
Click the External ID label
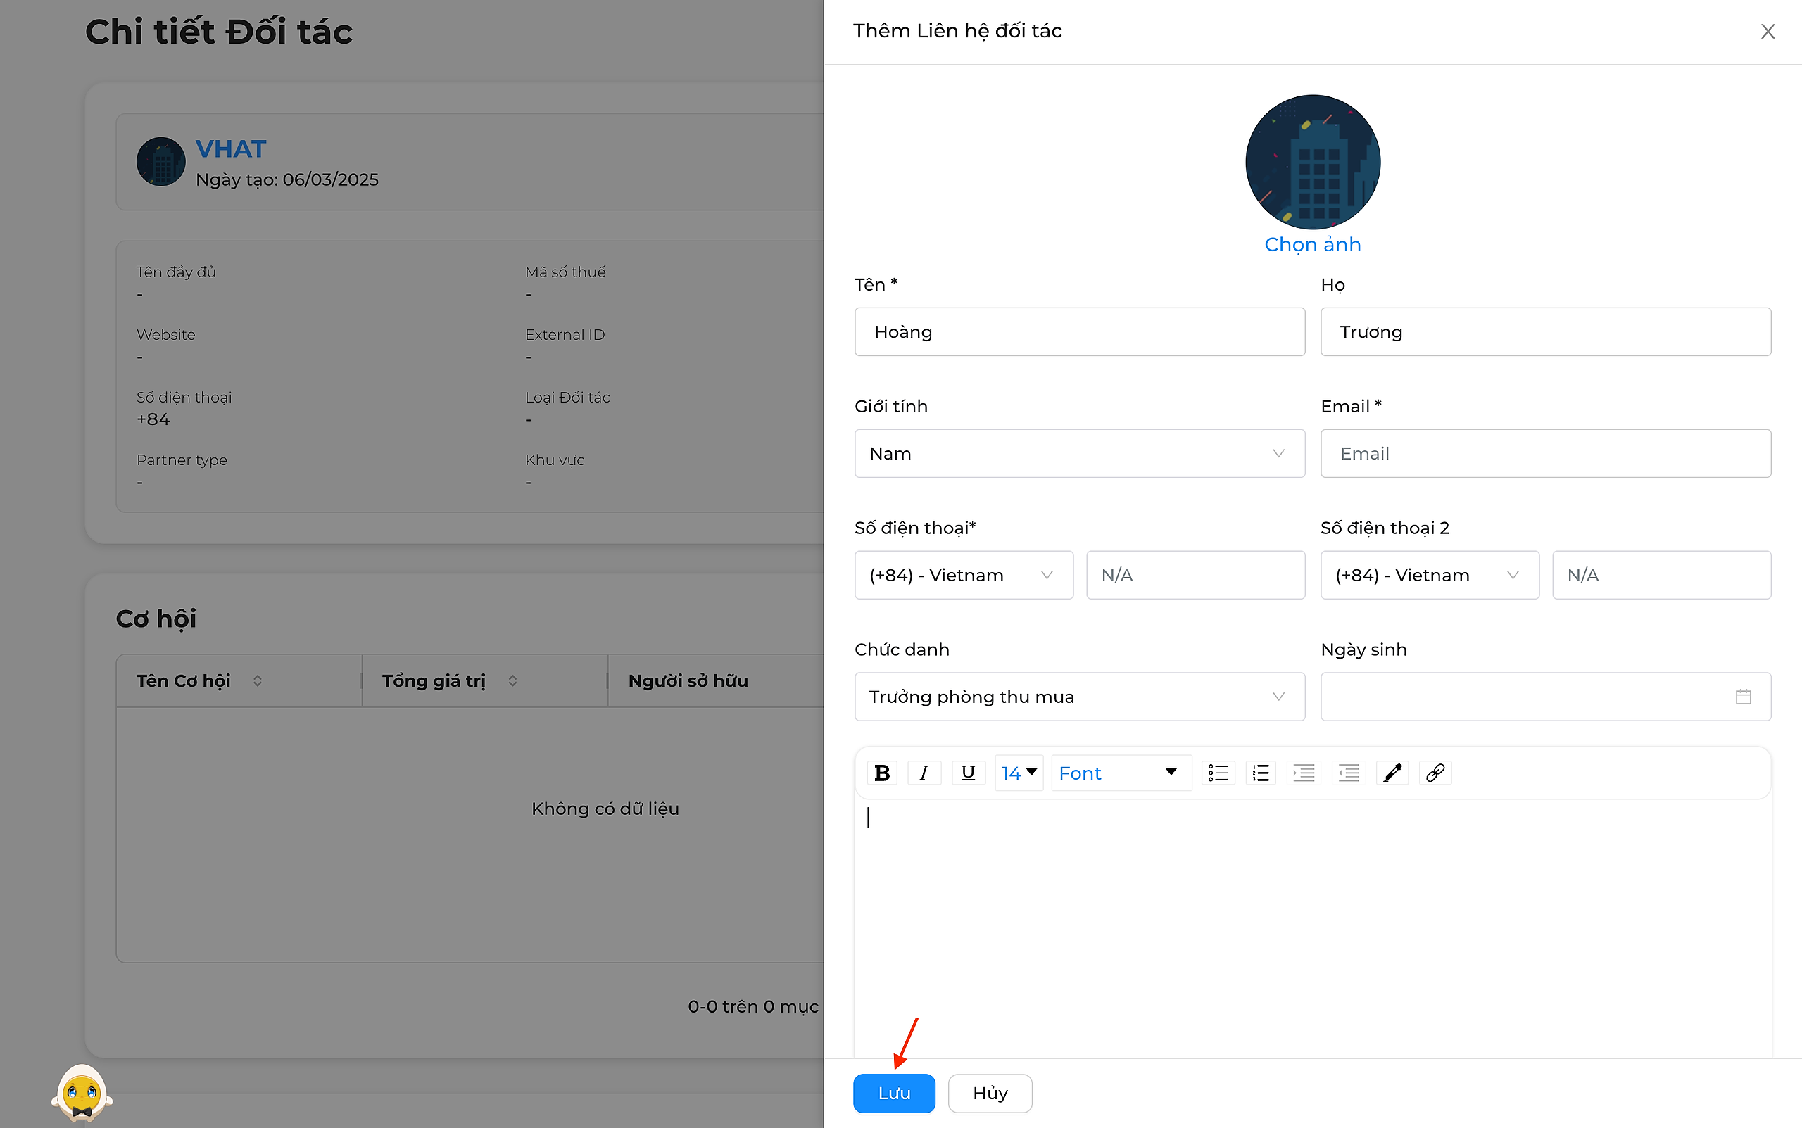click(565, 334)
